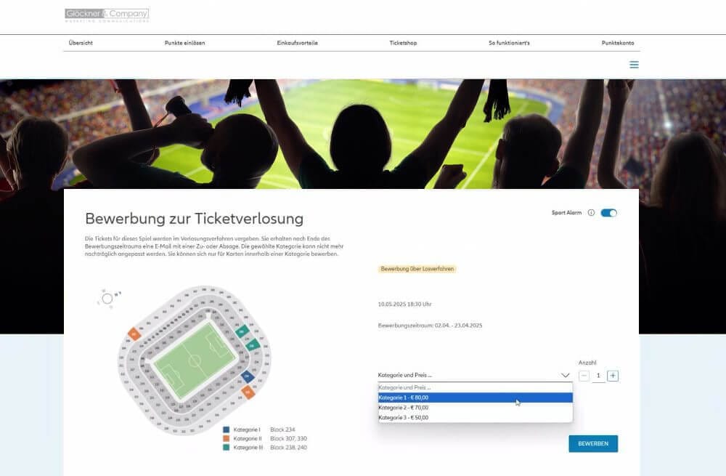Click the Anzahl quantity input field
This screenshot has height=476, width=726.
click(597, 375)
